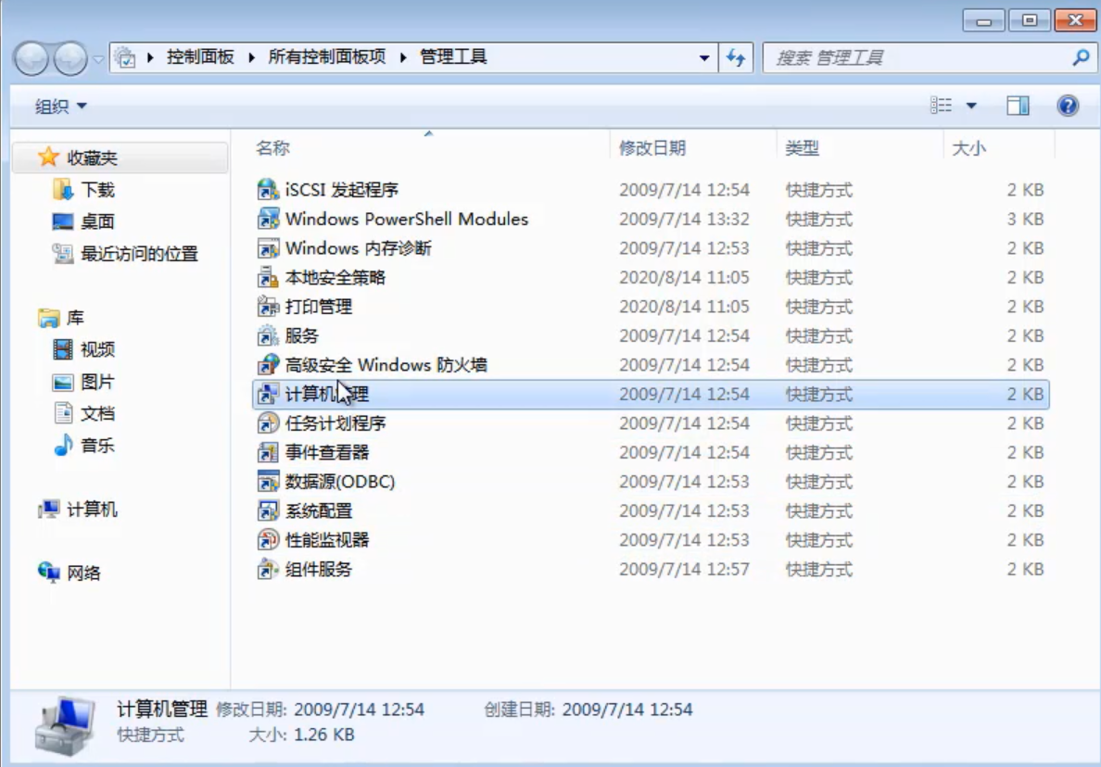The height and width of the screenshot is (767, 1101).
Task: Open the address bar history dropdown
Action: 703,58
